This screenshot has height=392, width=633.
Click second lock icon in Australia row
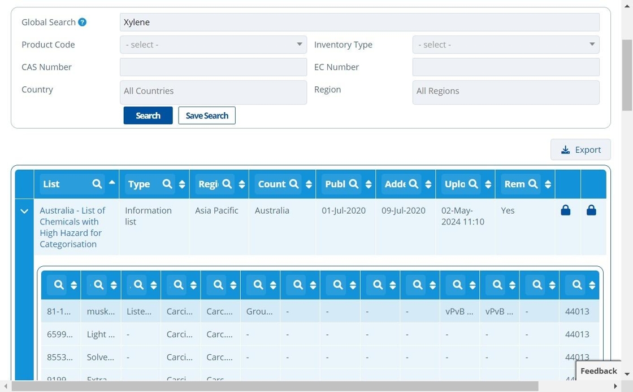591,210
